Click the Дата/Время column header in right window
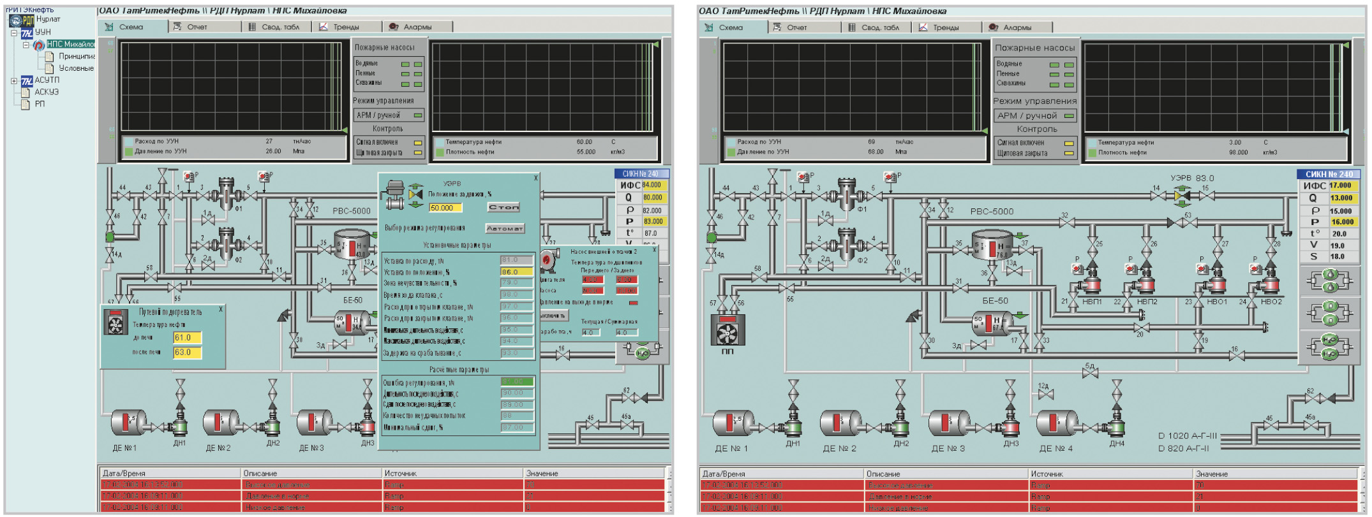Image resolution: width=1372 pixels, height=517 pixels. (x=782, y=474)
